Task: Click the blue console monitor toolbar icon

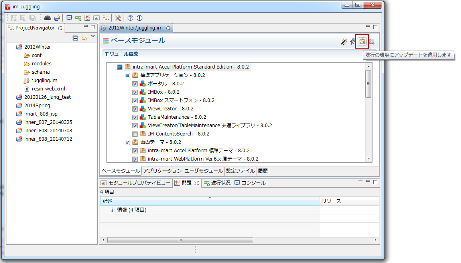Action: pyautogui.click(x=69, y=18)
